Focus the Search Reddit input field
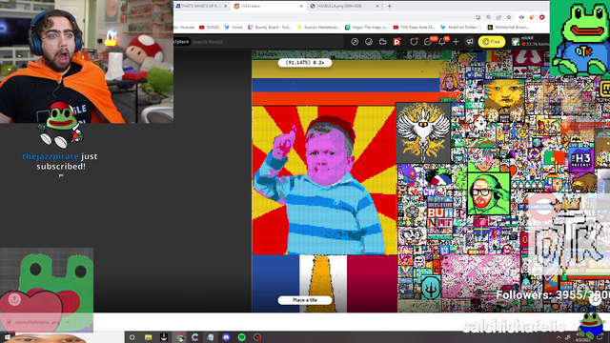The image size is (610, 343). (x=267, y=42)
